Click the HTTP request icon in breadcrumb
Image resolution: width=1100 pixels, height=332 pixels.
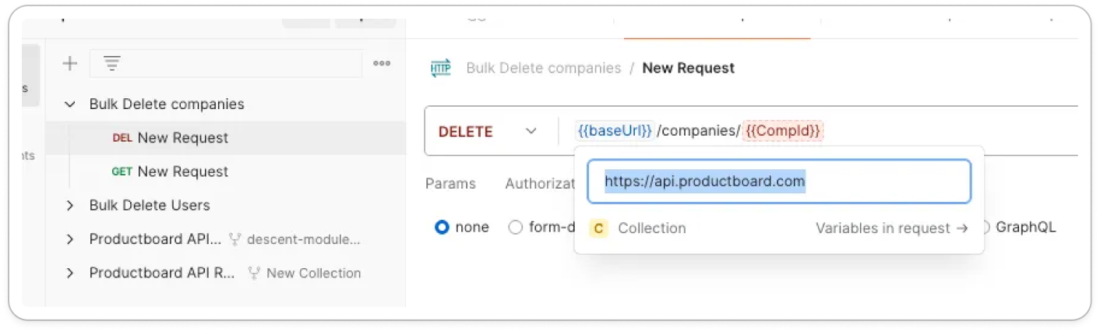pos(441,68)
